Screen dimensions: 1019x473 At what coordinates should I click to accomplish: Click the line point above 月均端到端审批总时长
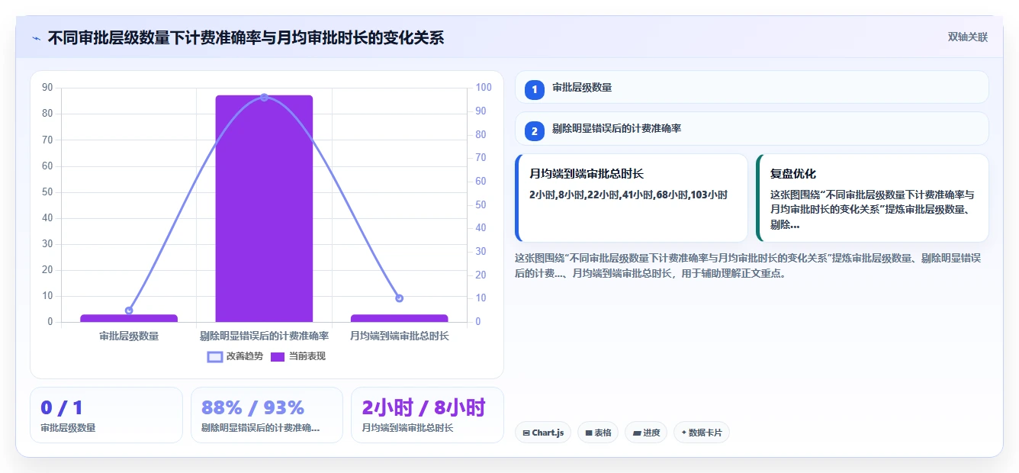coord(399,298)
